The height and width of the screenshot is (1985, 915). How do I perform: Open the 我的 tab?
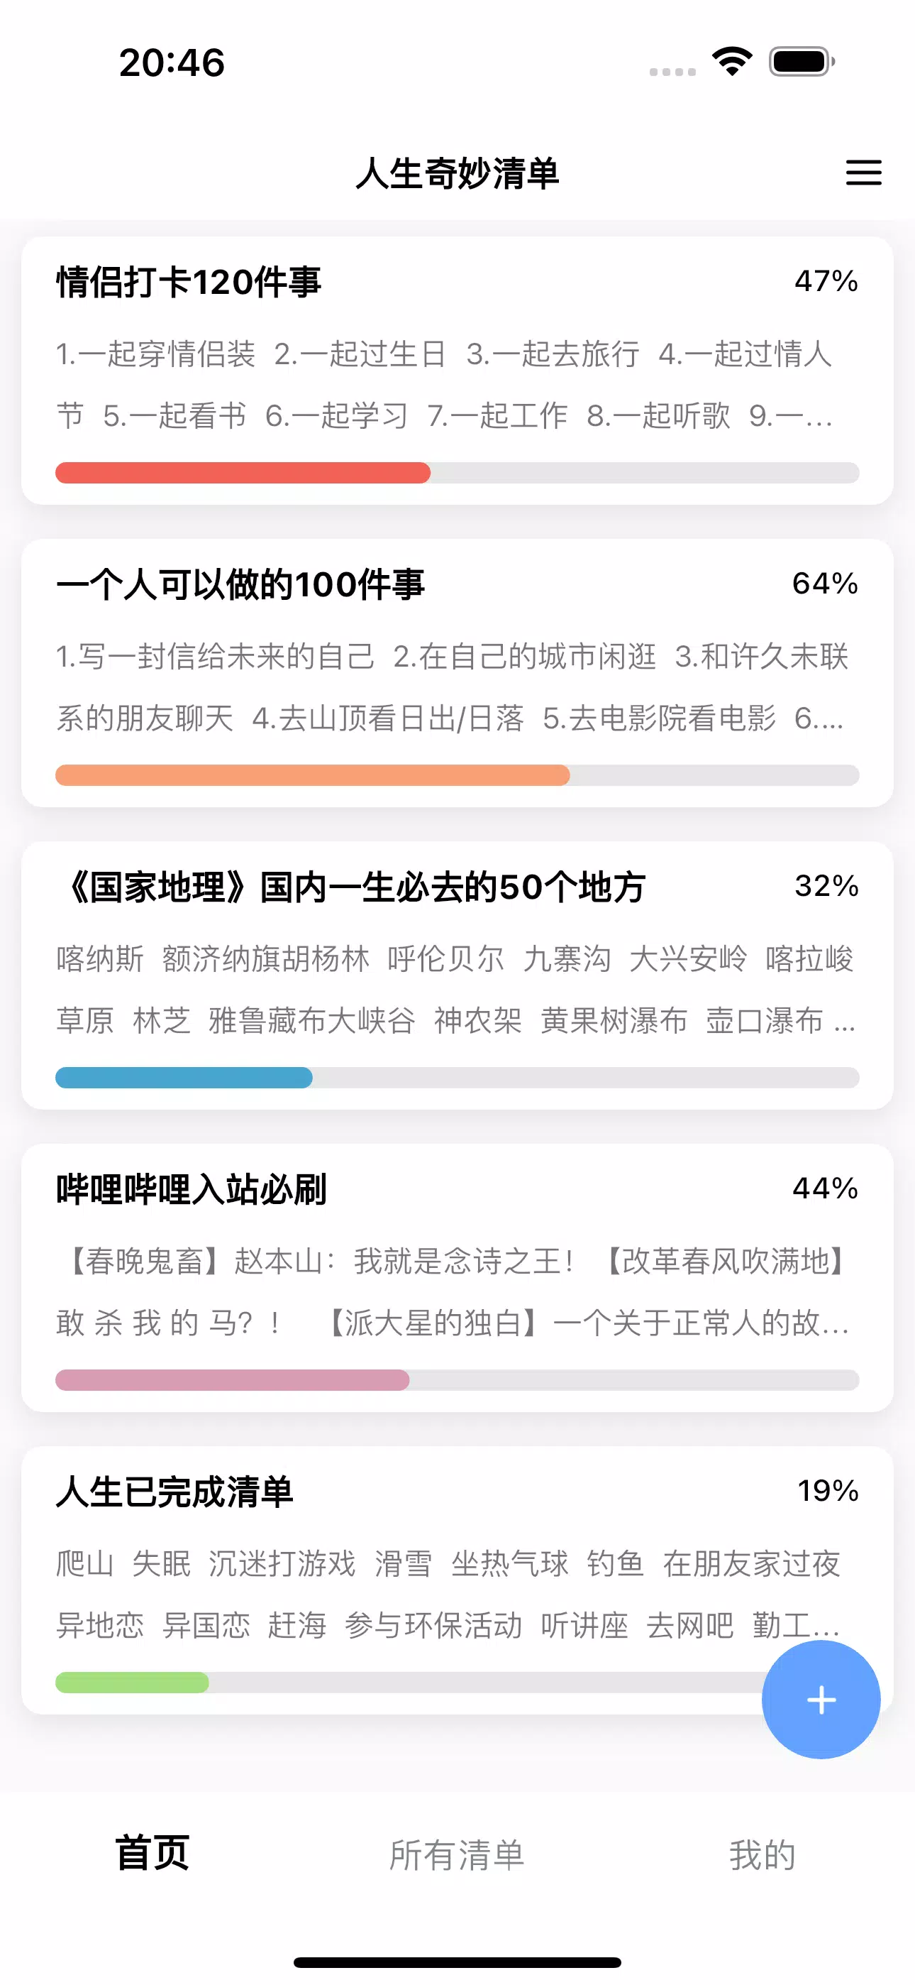click(x=762, y=1854)
